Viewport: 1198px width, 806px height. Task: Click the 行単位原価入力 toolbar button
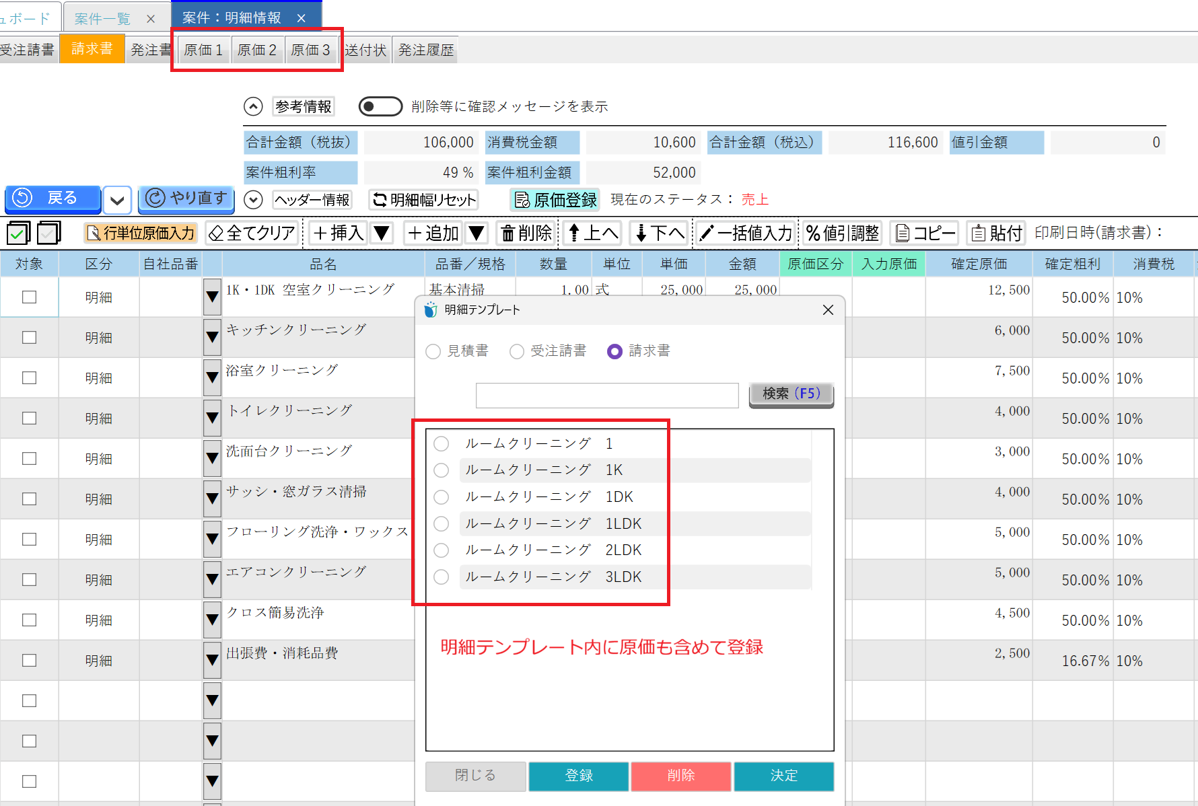[x=141, y=233]
